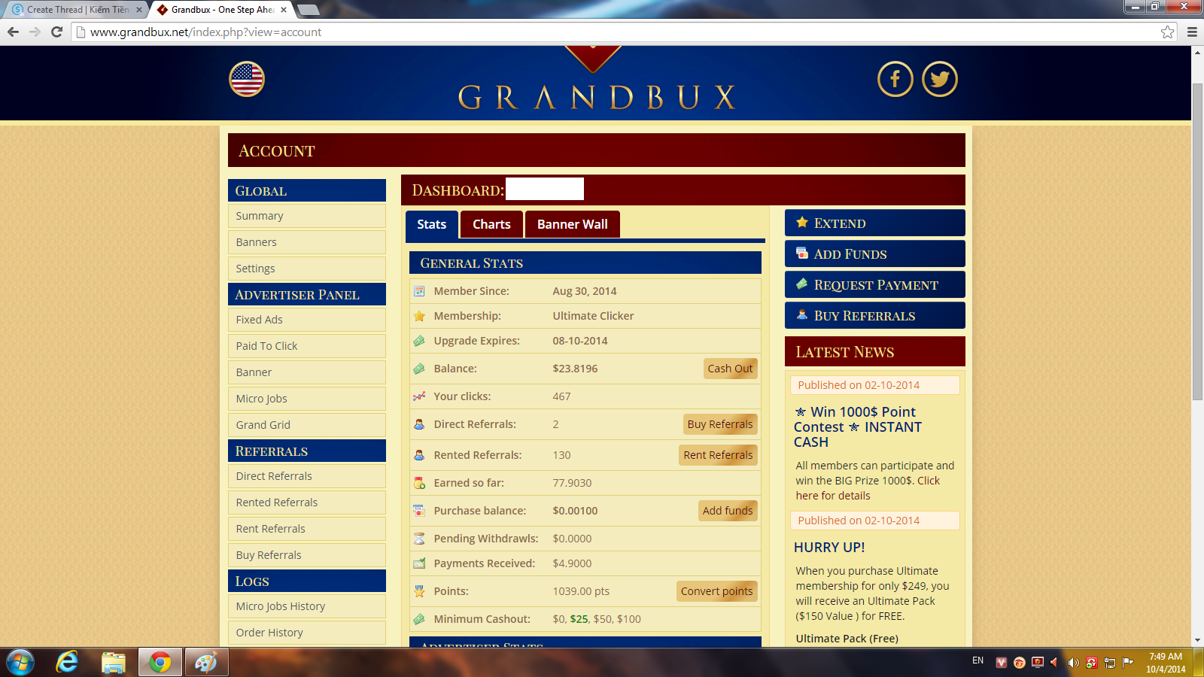The width and height of the screenshot is (1204, 677).
Task: Open File Explorer from the taskbar
Action: point(114,663)
